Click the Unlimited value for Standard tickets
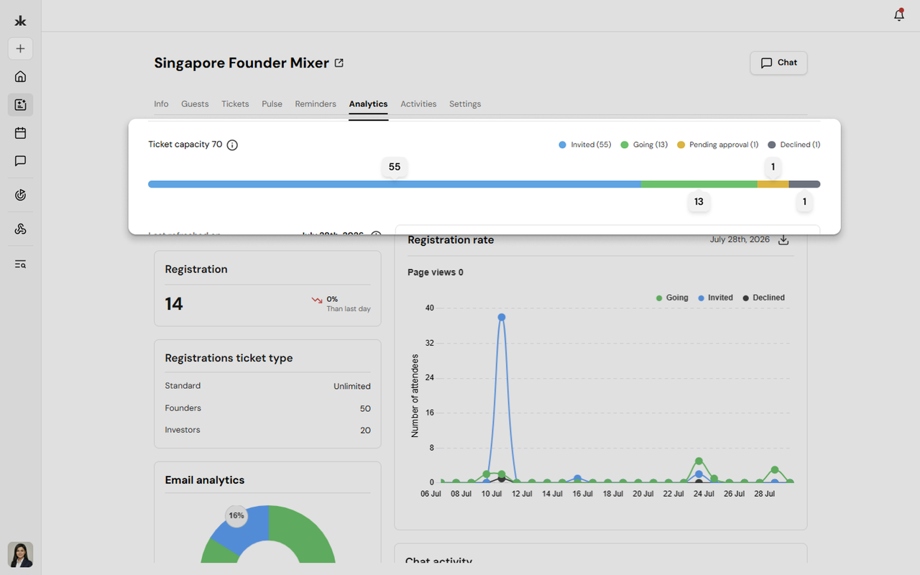920x575 pixels. (352, 386)
